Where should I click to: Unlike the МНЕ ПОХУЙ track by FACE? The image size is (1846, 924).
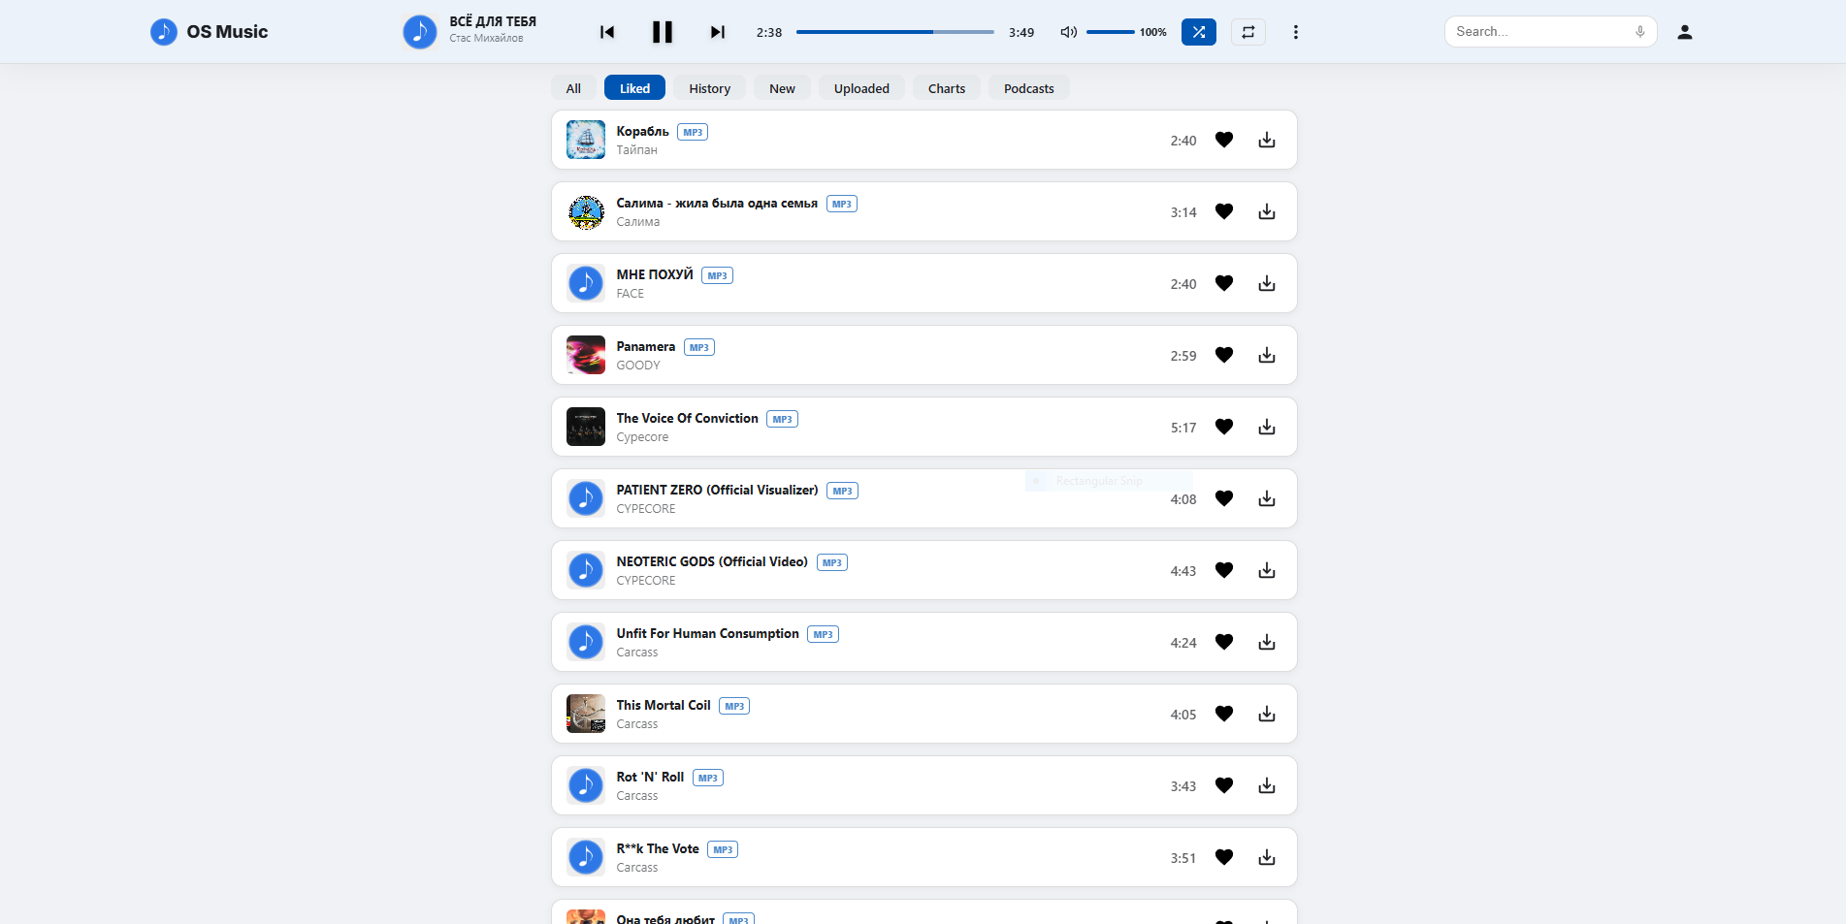(1224, 283)
